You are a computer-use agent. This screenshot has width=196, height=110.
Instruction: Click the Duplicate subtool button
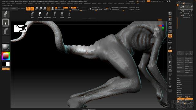click(181, 67)
